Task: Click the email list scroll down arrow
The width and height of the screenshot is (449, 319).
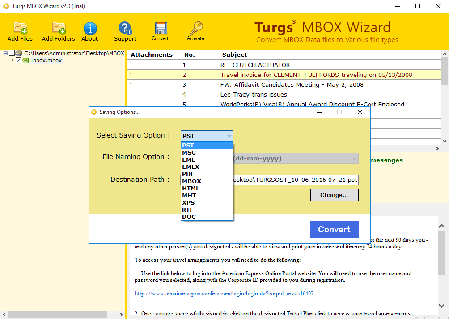Action: click(x=445, y=141)
